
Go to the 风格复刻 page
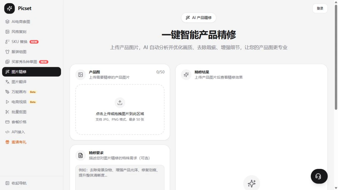(32, 32)
